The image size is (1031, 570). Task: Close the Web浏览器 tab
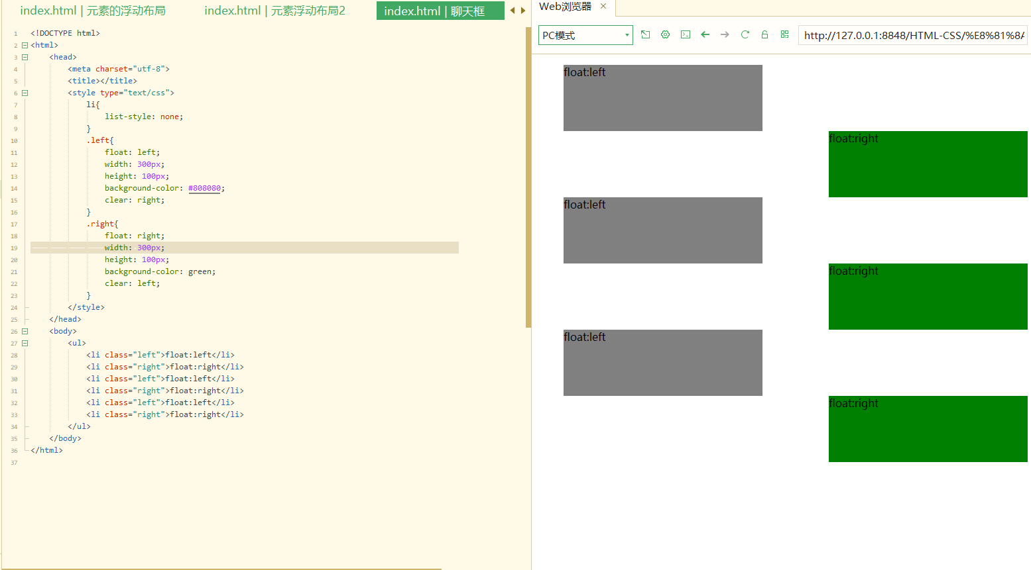pos(603,6)
